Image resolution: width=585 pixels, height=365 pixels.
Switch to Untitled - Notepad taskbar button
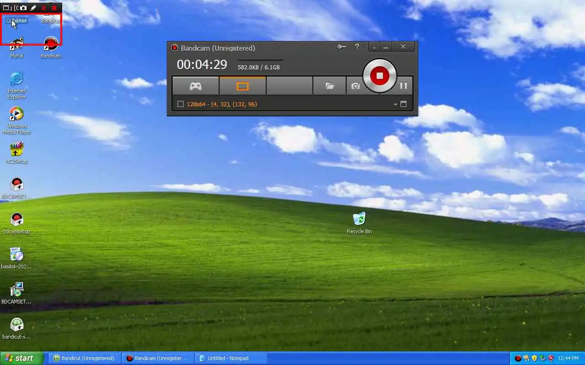[x=231, y=358]
